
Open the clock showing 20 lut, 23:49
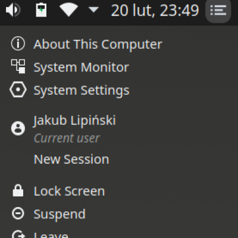[155, 10]
